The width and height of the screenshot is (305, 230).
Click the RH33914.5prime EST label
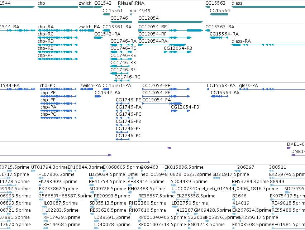click(146, 182)
